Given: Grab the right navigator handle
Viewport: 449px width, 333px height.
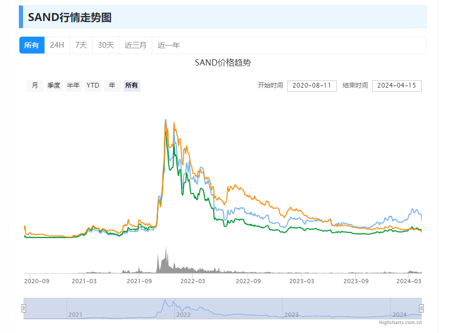Looking at the screenshot, I should [421, 308].
